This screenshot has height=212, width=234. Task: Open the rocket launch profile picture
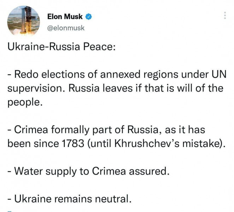tap(23, 20)
